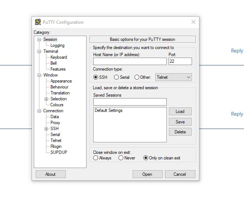Viewport: 244px width, 197px height.
Task: Select Session category in tree
Action: (x=50, y=39)
